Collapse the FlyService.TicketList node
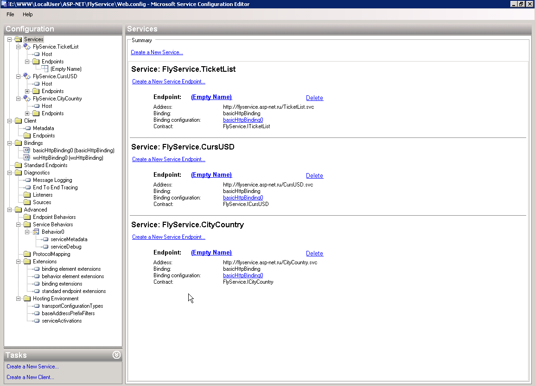This screenshot has height=386, width=535. coord(19,47)
